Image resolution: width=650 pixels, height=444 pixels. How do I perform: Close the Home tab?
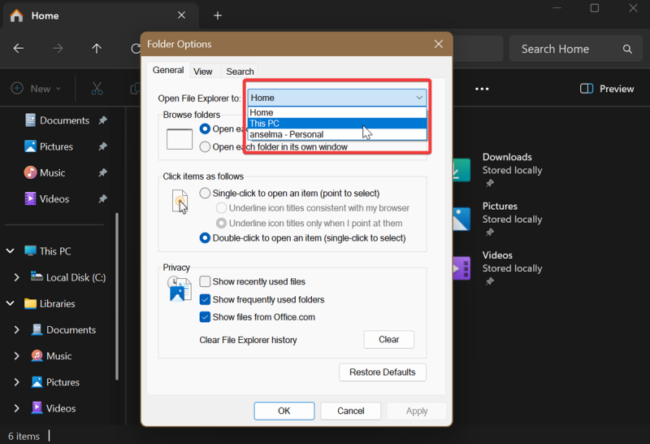(x=181, y=15)
